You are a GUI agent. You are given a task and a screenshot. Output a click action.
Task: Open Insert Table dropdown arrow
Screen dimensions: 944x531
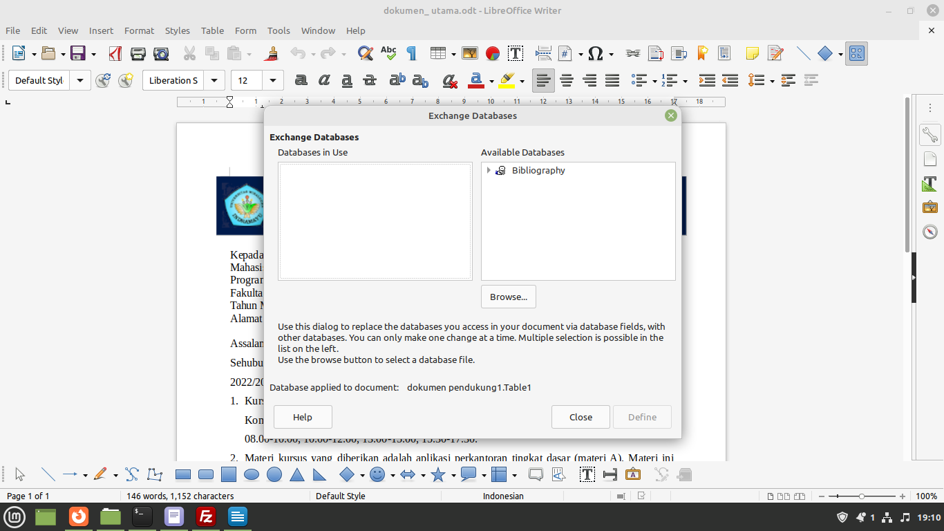(453, 54)
